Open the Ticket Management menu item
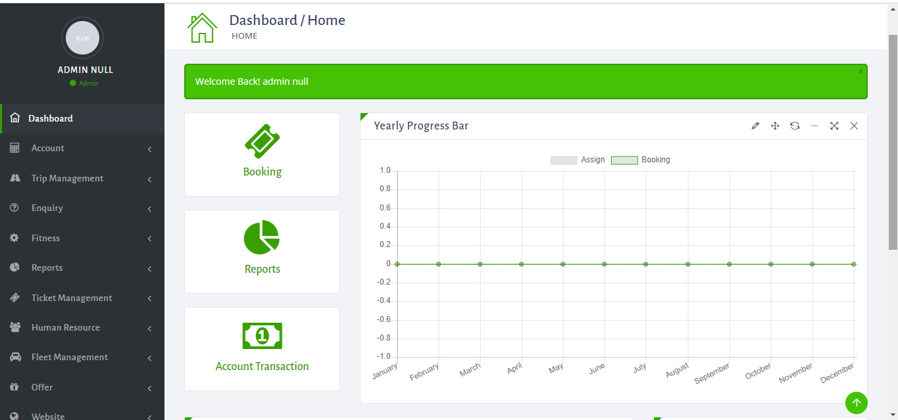 pyautogui.click(x=82, y=298)
